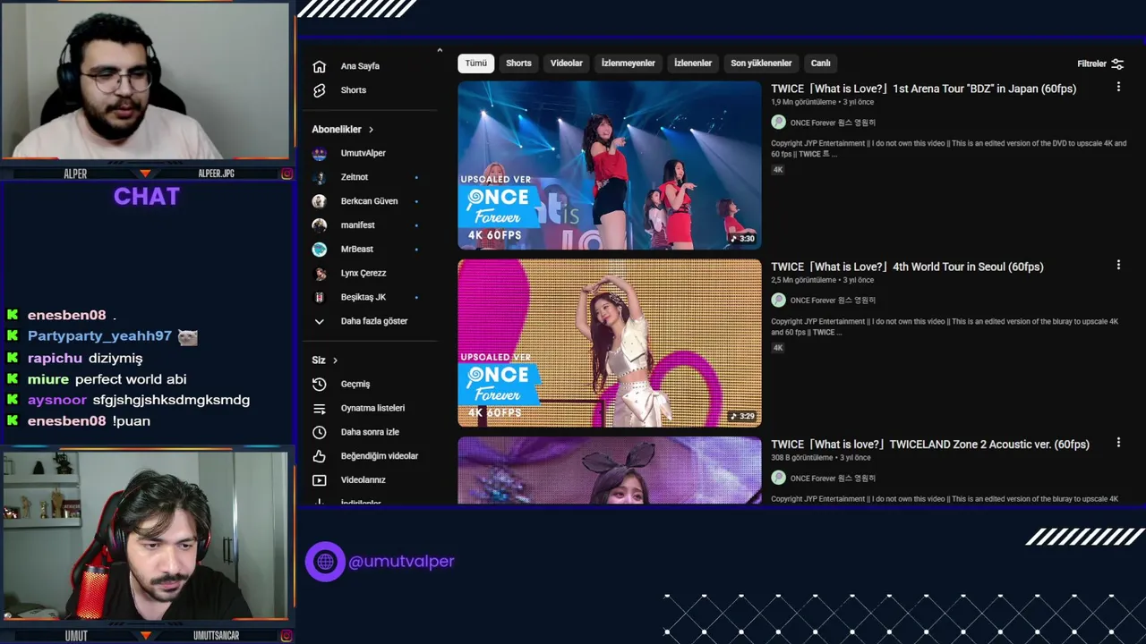The width and height of the screenshot is (1146, 644).
Task: Open Geçmiş history icon
Action: (319, 384)
